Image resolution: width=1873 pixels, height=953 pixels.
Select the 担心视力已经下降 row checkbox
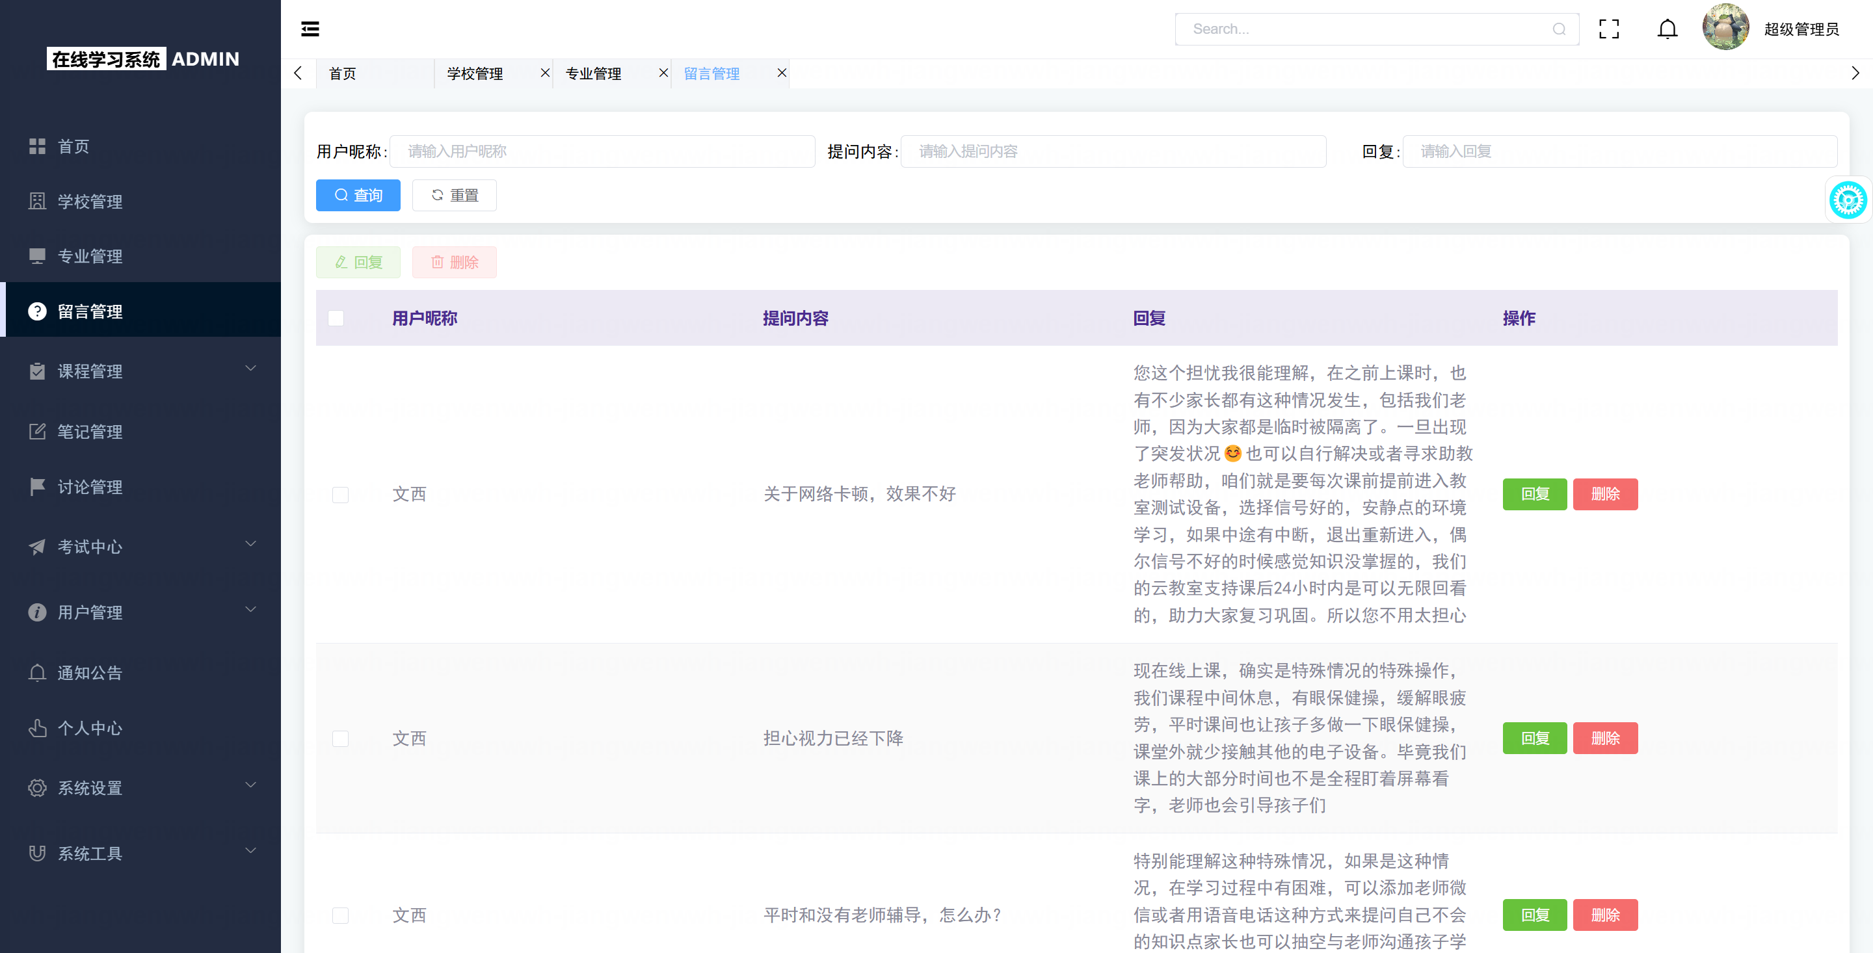click(x=340, y=738)
